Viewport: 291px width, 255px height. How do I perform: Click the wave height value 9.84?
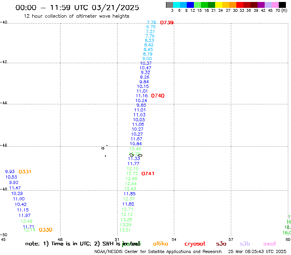[x=144, y=82]
